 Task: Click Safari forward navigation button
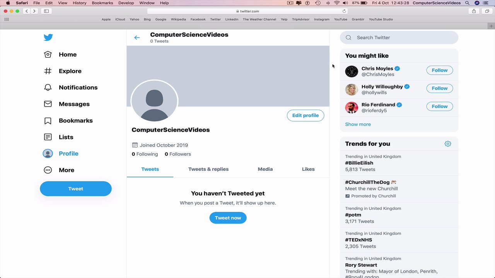34,11
